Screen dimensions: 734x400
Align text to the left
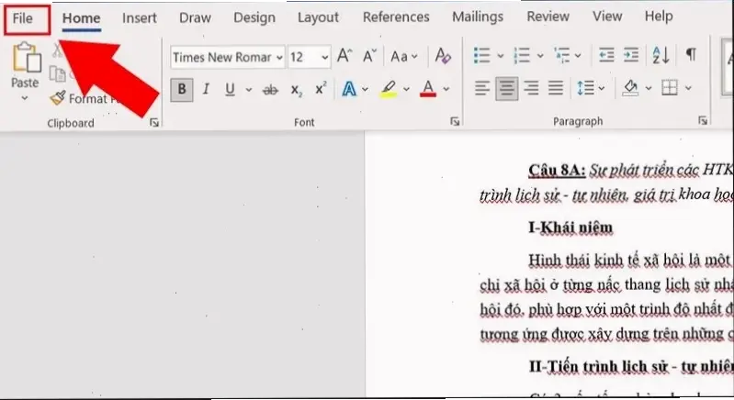(482, 88)
